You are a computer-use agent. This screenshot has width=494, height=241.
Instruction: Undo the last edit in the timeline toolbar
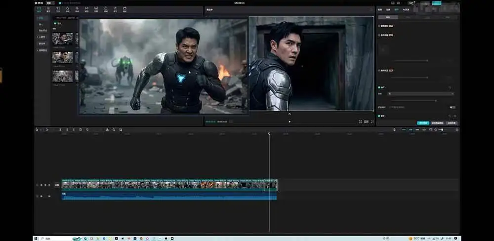click(46, 129)
